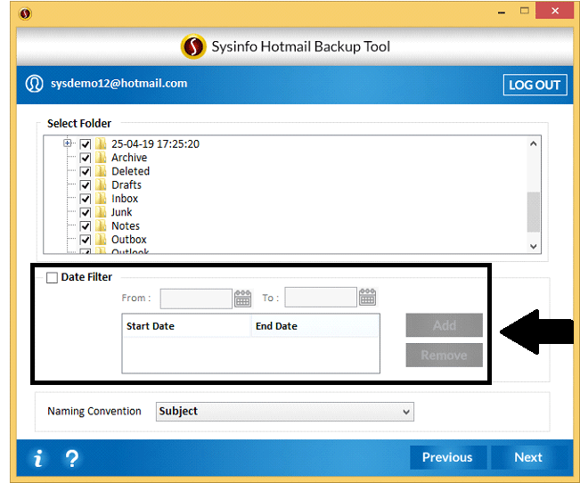Uncheck the 25-04-19 17:25:20 folder checkbox

pyautogui.click(x=86, y=144)
